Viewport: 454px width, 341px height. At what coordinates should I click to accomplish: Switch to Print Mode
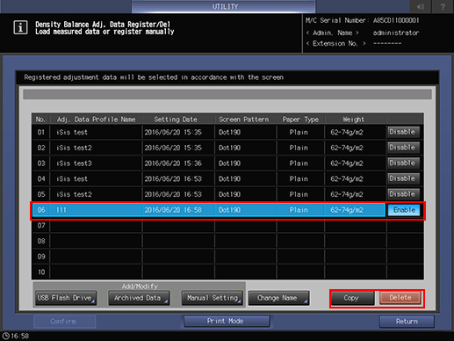[227, 321]
